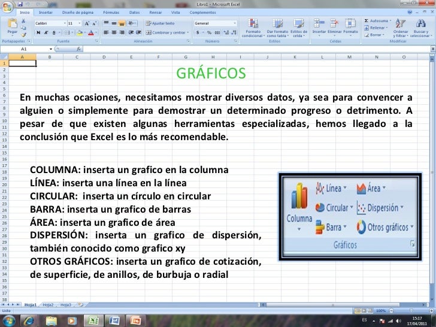
Task: Open Estilos de celda dropdown
Action: (299, 28)
